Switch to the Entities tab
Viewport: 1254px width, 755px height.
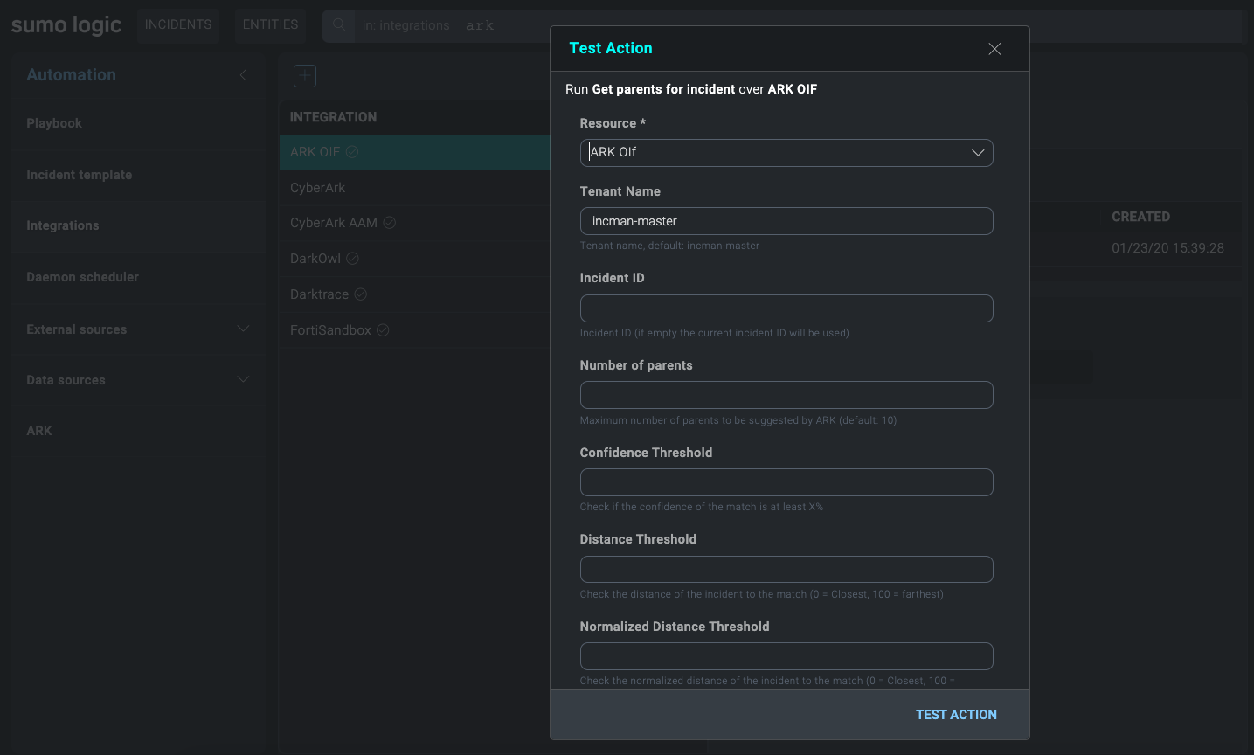tap(270, 24)
